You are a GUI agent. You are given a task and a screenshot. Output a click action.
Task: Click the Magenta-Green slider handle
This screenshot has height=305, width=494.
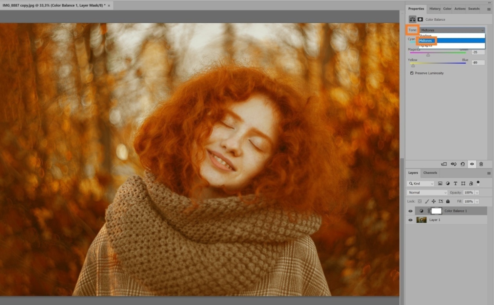428,55
